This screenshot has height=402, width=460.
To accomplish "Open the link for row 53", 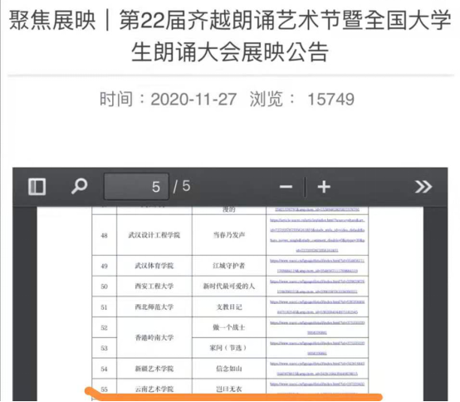I will [317, 348].
